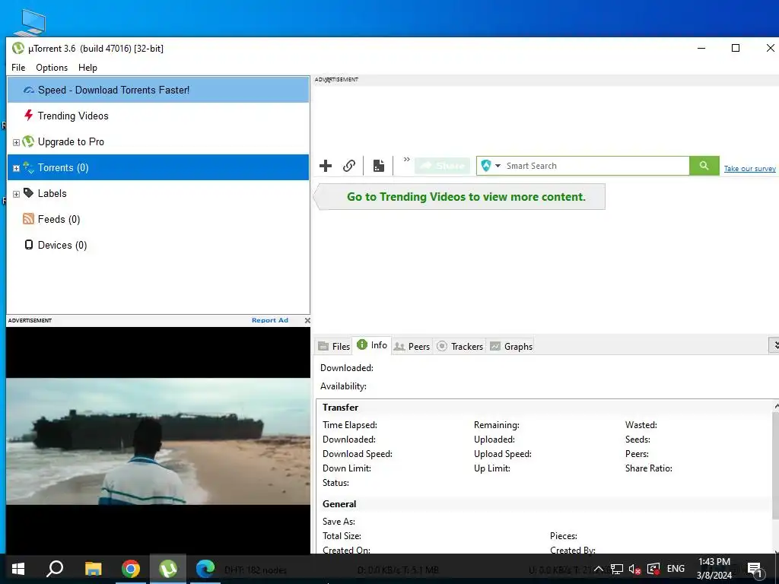Click the green search magnifier button
The image size is (779, 584).
point(704,166)
